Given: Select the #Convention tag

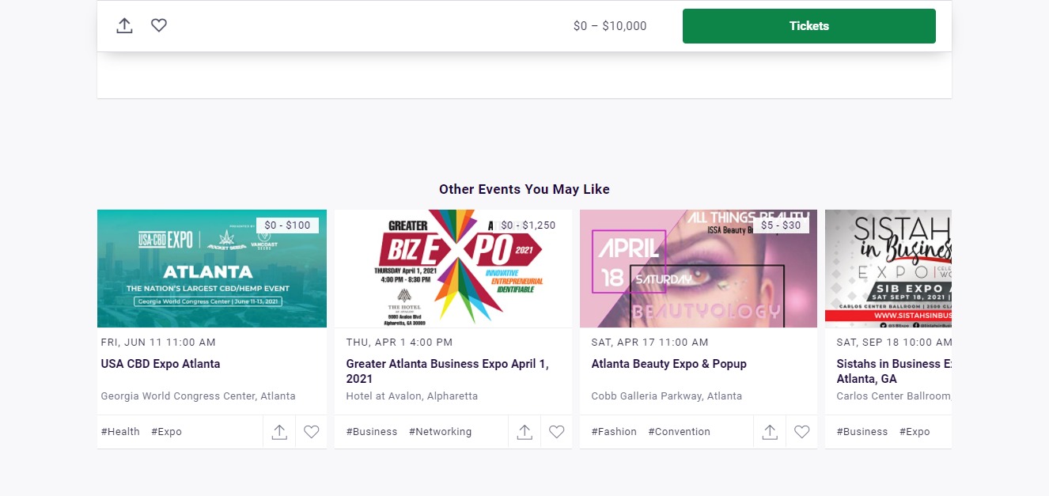Looking at the screenshot, I should tap(679, 432).
